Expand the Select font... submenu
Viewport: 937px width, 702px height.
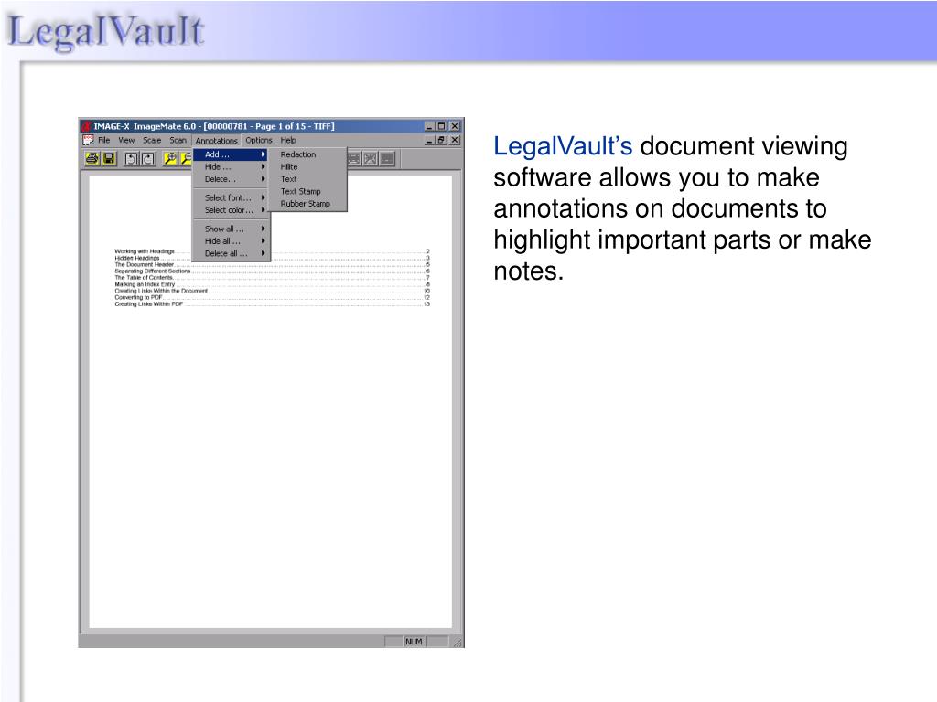[232, 197]
